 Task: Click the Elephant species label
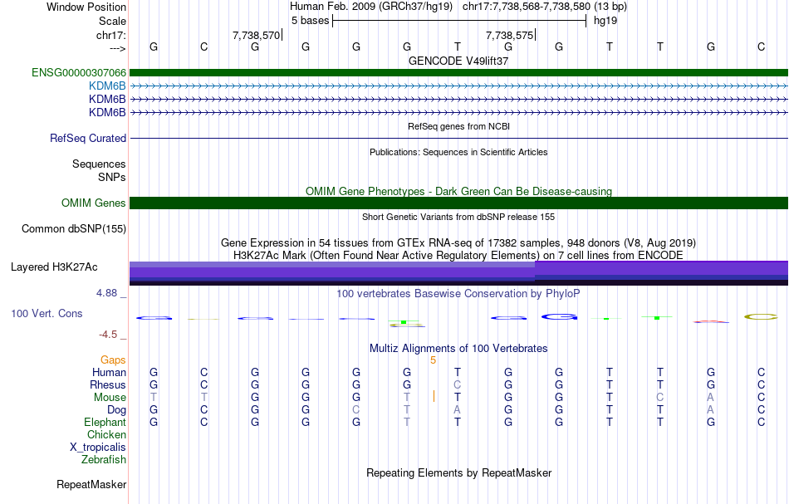click(x=105, y=423)
